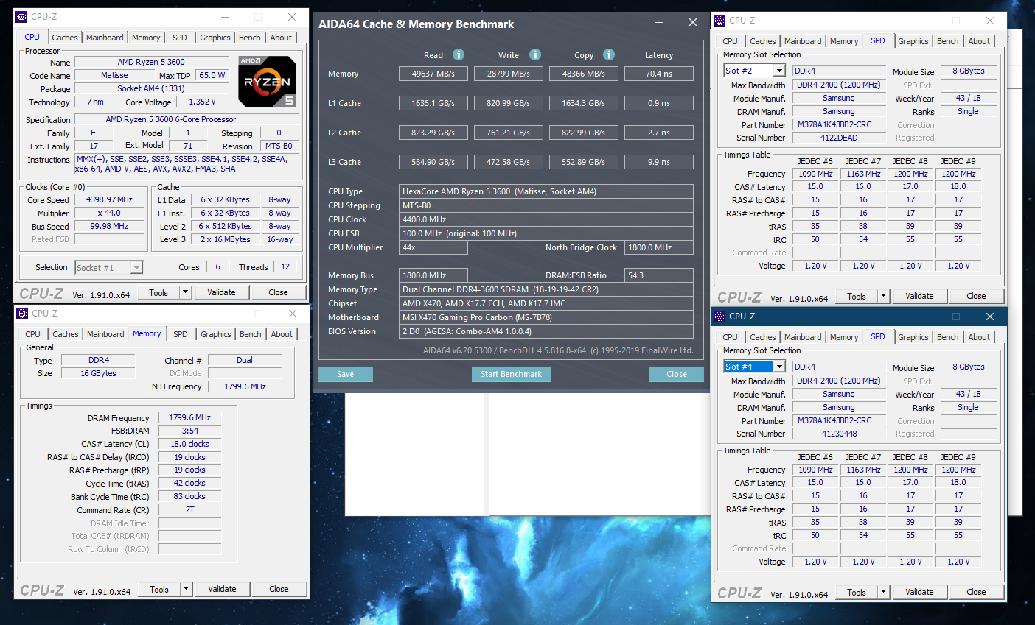Viewport: 1035px width, 625px height.
Task: Click the Serial Number "4122DEAD" in the Slot #2 window
Action: click(x=839, y=138)
